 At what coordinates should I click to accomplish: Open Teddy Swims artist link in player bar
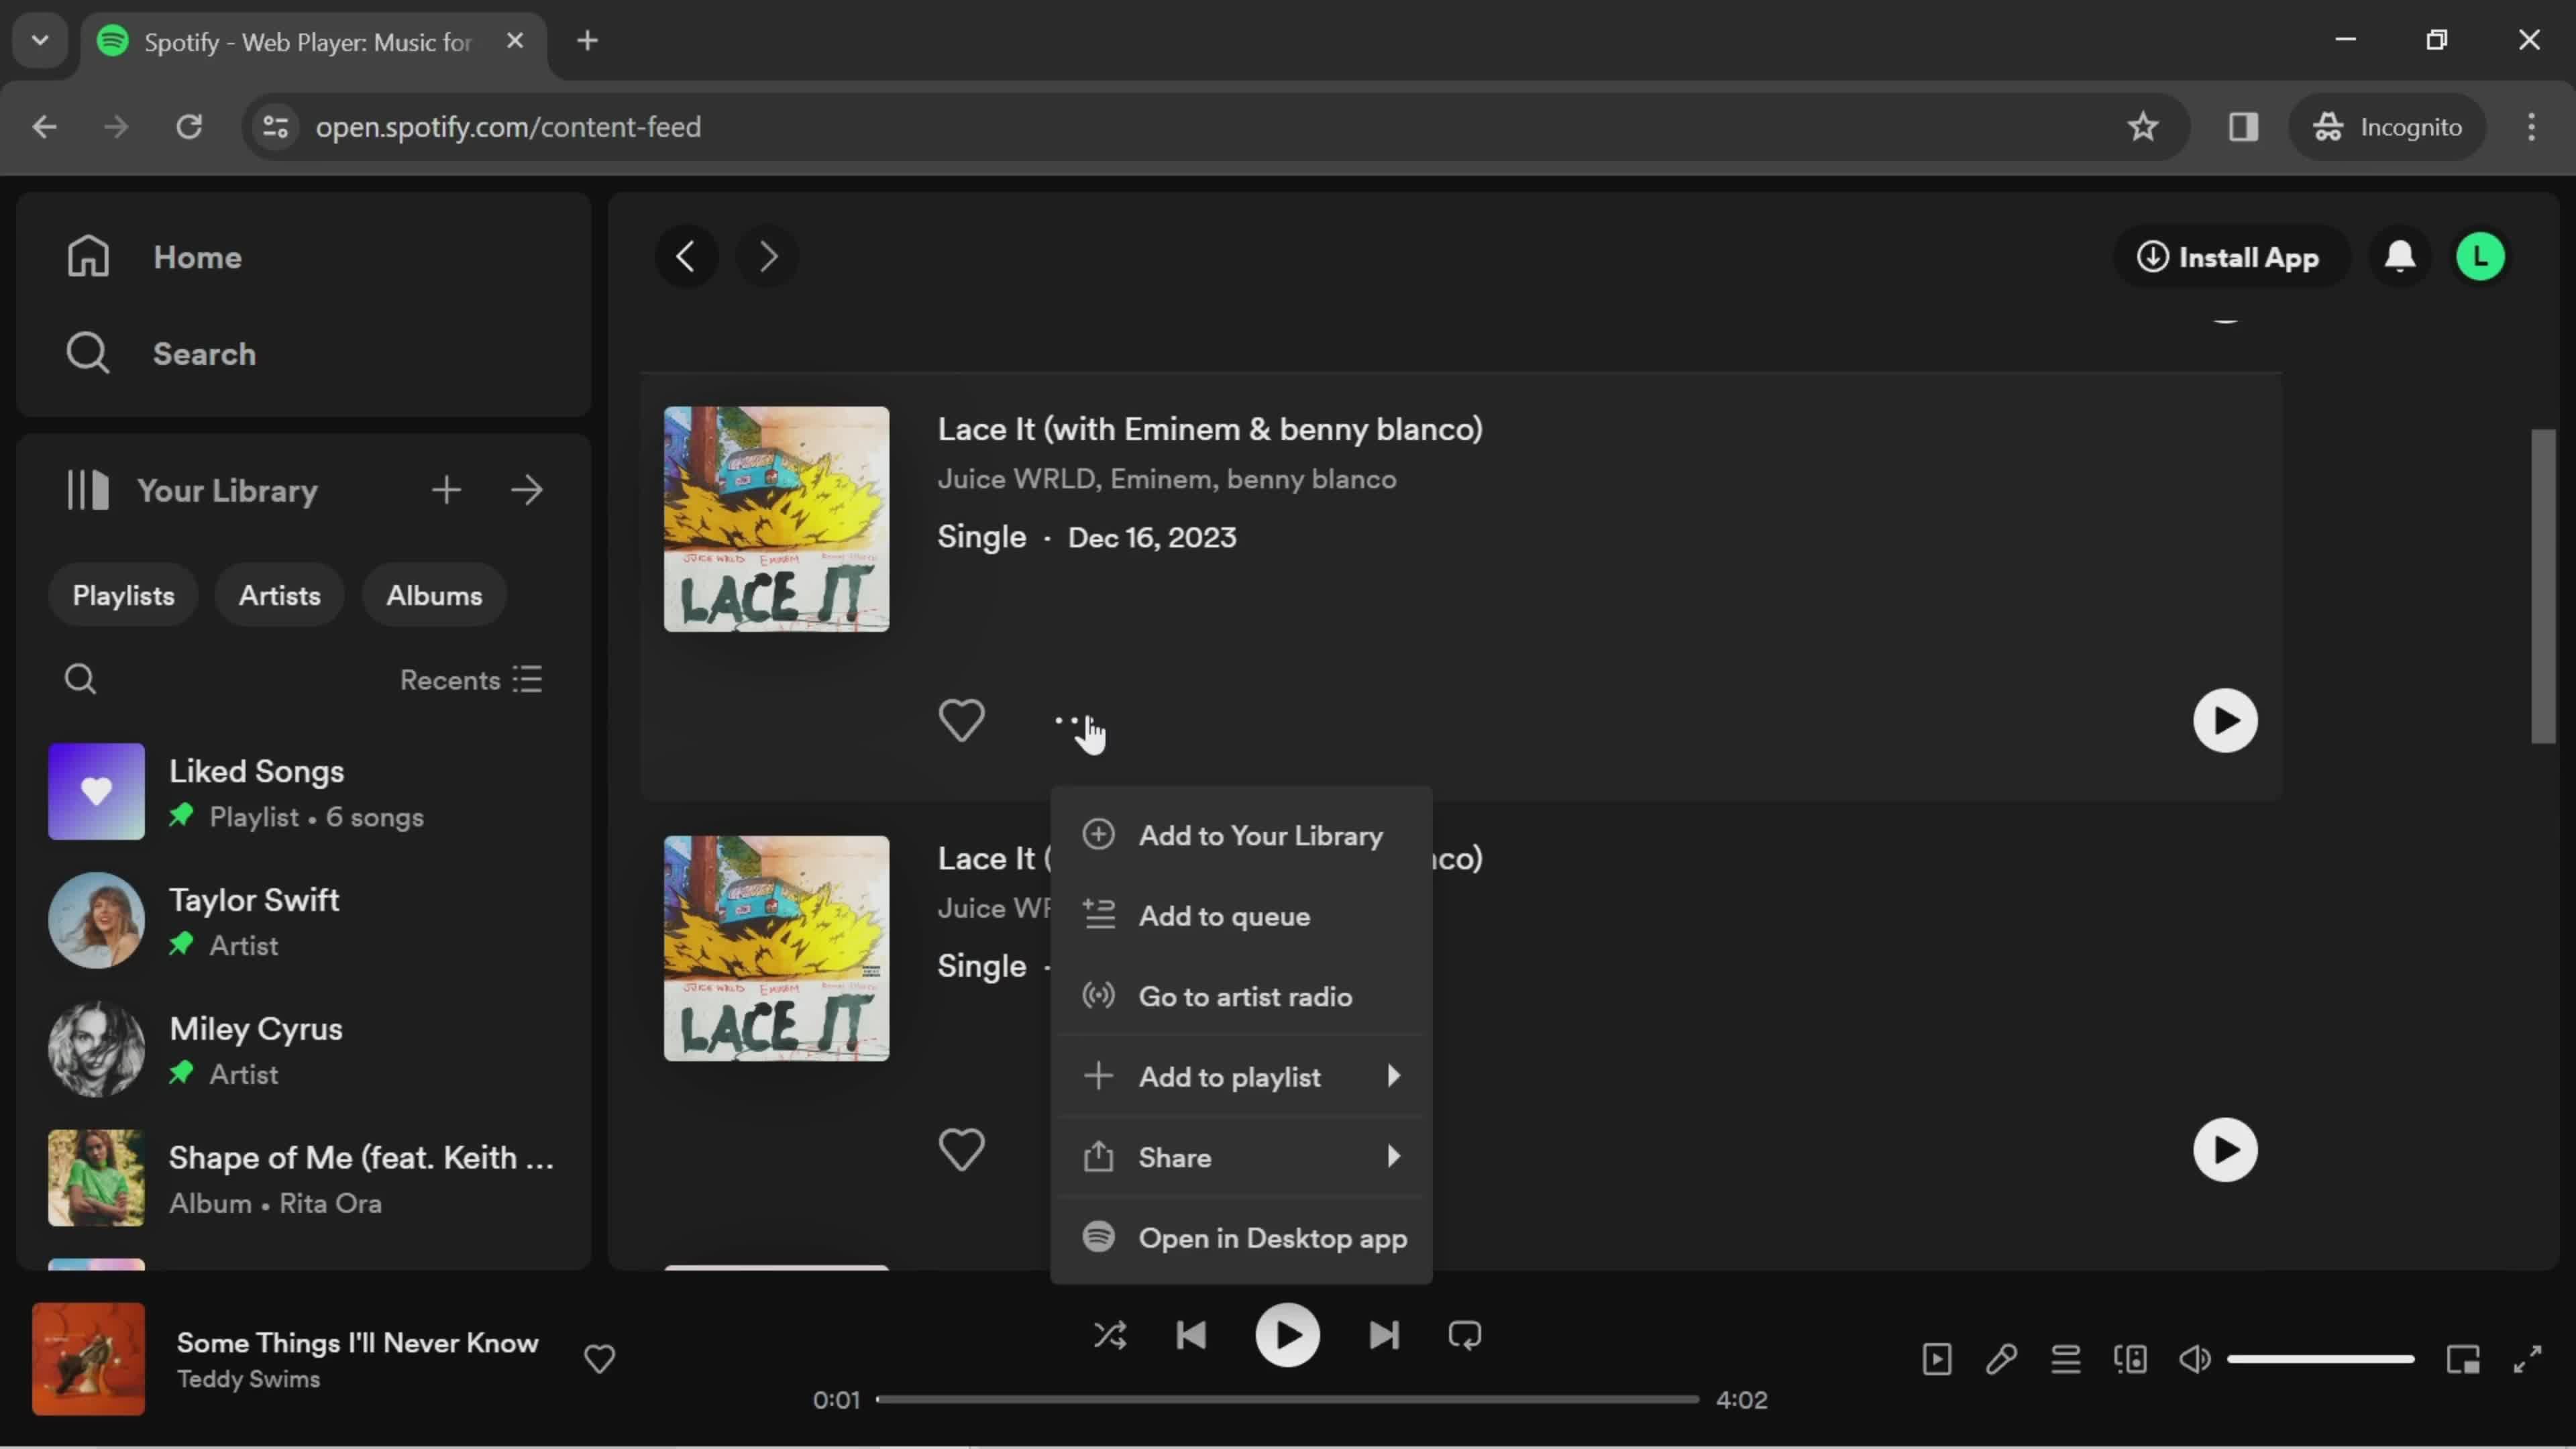tap(248, 1379)
